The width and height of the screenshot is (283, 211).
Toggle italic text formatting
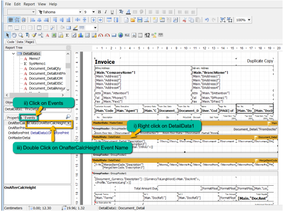[x=106, y=12]
